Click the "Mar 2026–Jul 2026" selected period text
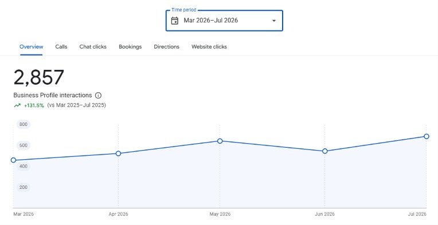Viewport: 438px width, 225px height. coord(211,21)
